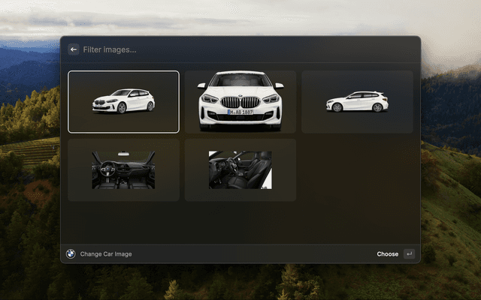The height and width of the screenshot is (300, 481).
Task: Focus the Filter images search field
Action: click(x=188, y=49)
